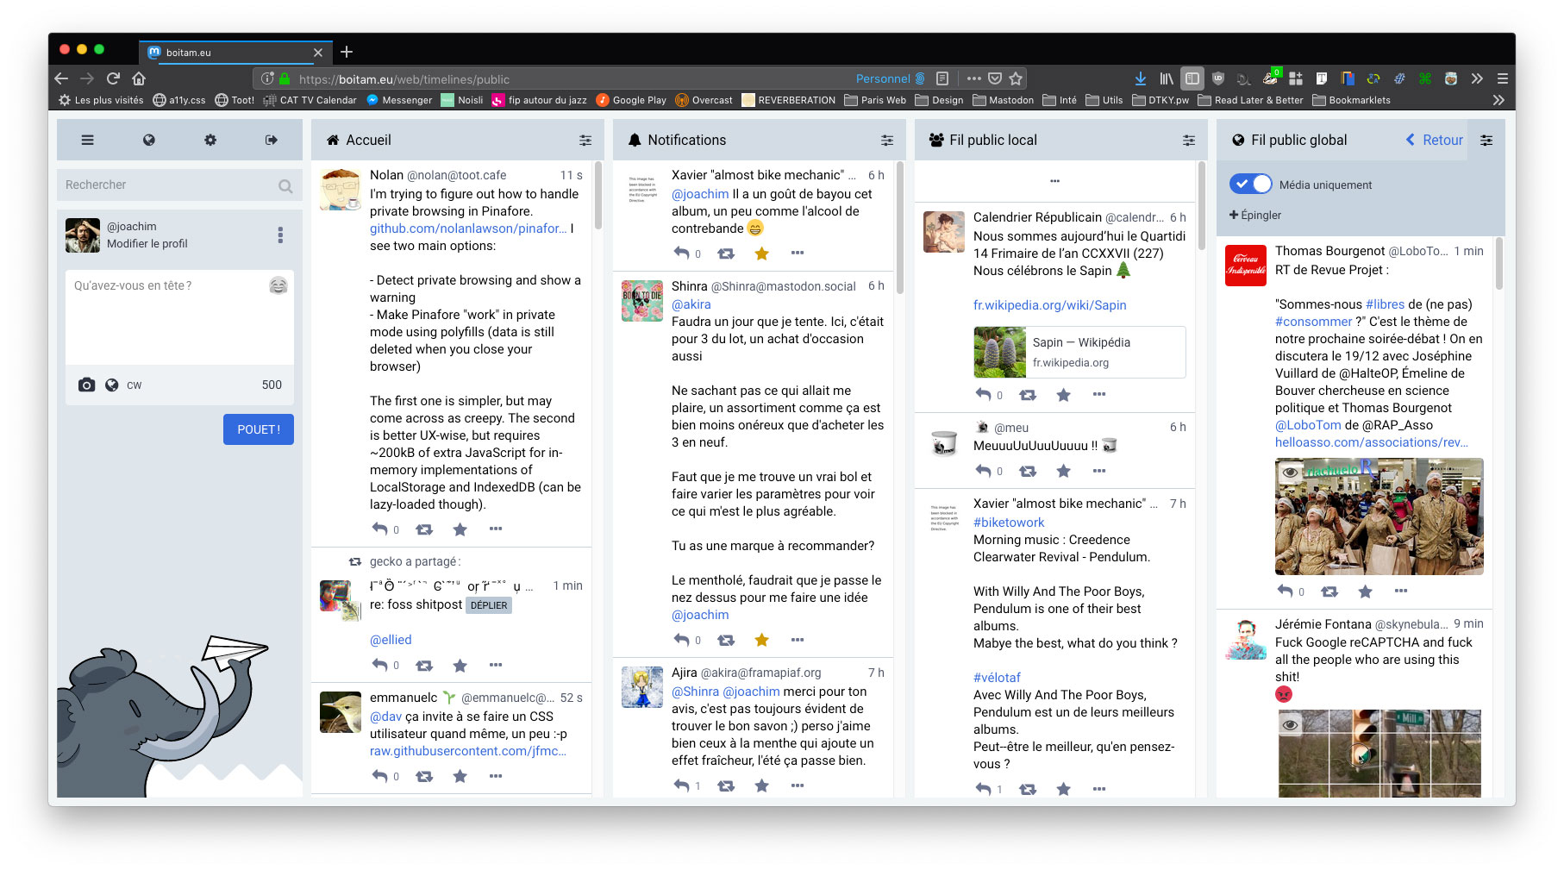Expand the DÉPLIER collapsed toot
The image size is (1564, 870).
click(x=489, y=605)
